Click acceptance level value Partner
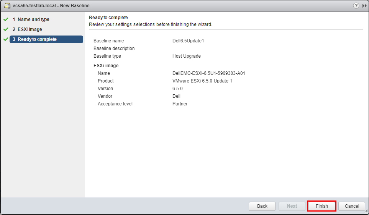The image size is (369, 215). [x=180, y=104]
